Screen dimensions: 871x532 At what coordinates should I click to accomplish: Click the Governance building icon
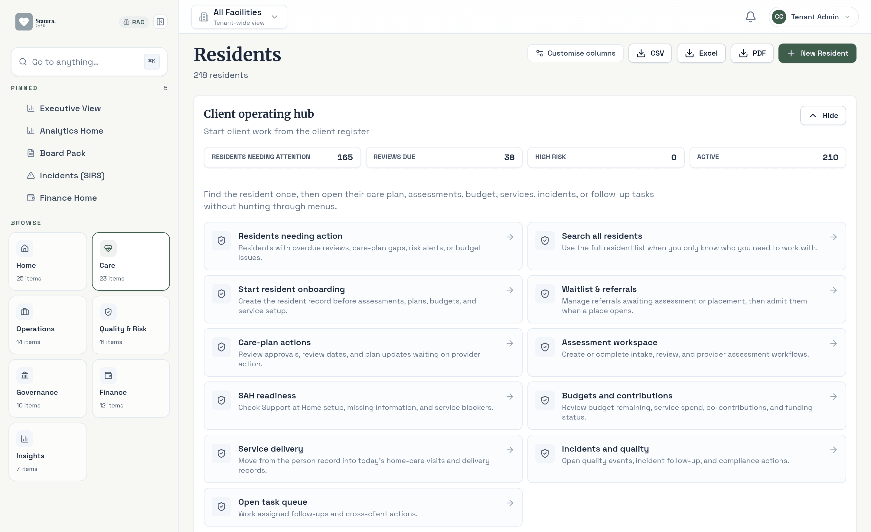click(25, 375)
